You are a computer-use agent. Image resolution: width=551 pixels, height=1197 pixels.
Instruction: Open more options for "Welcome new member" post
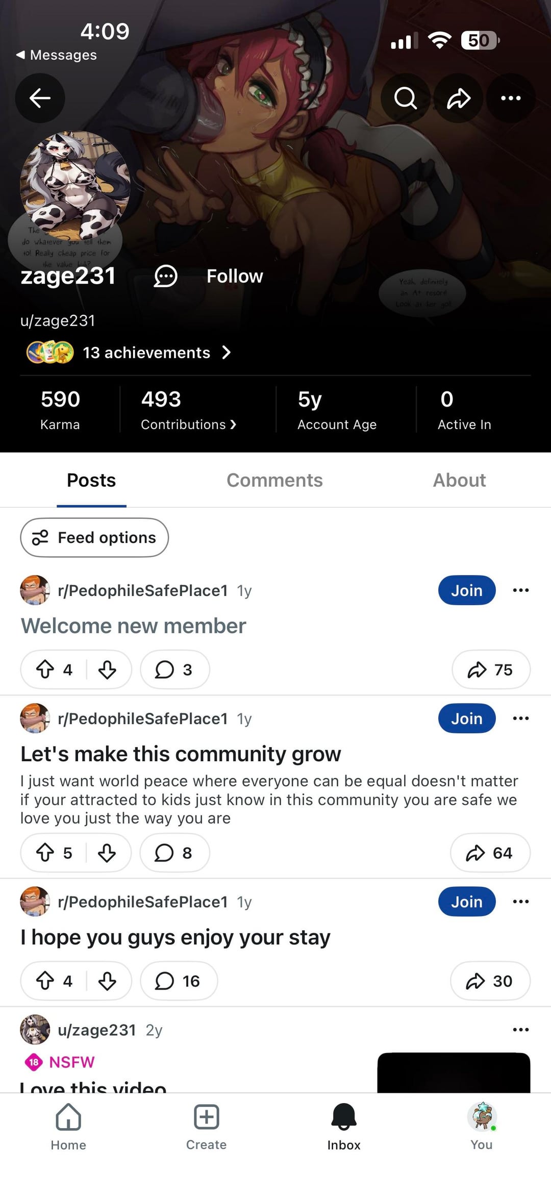pyautogui.click(x=520, y=590)
